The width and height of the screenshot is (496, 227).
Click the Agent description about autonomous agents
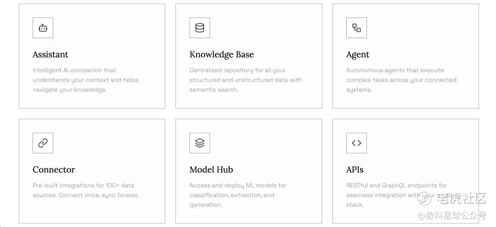(401, 80)
